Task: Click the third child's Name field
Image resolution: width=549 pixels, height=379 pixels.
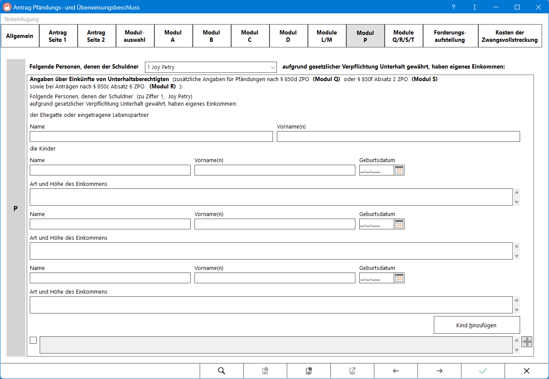Action: coord(110,278)
